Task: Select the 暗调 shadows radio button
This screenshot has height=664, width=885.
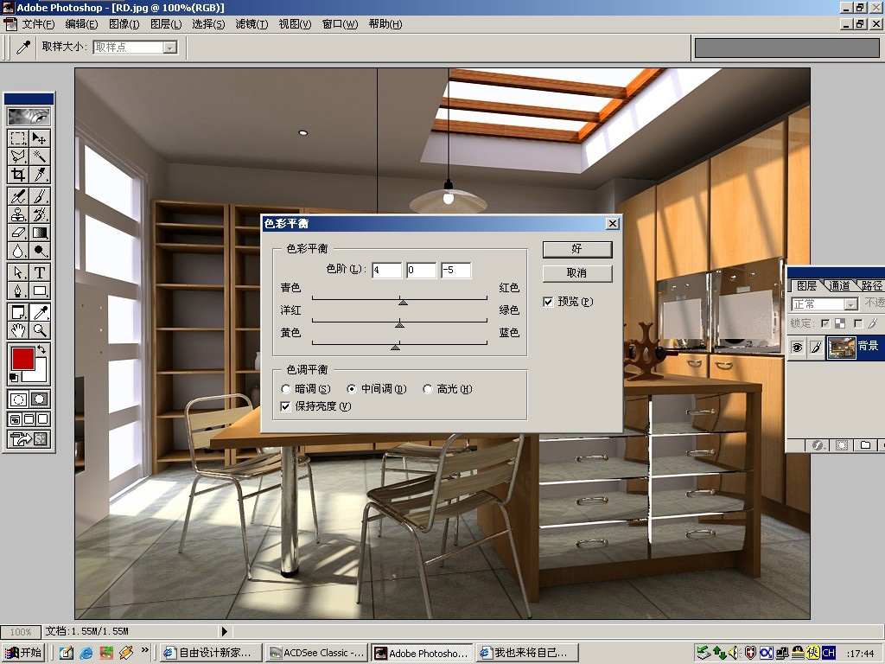Action: pos(285,389)
